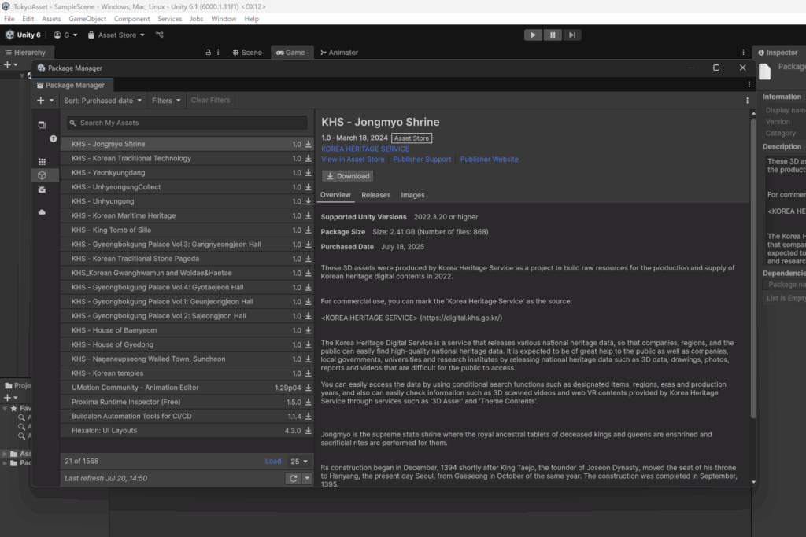Select the Services cloud sidebar icon

(x=43, y=212)
